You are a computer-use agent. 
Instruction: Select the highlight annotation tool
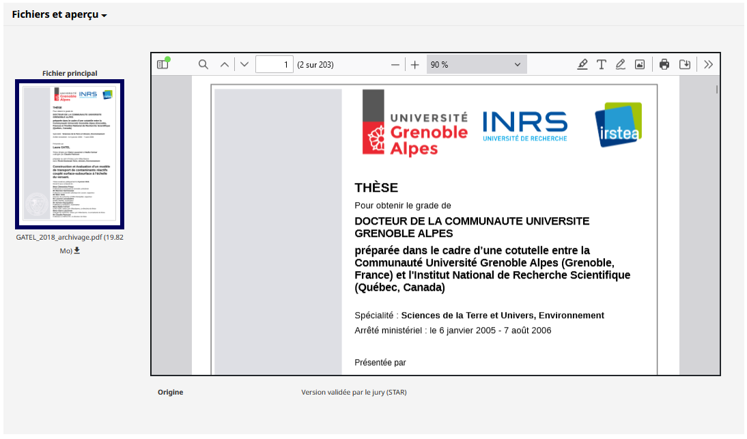click(582, 64)
